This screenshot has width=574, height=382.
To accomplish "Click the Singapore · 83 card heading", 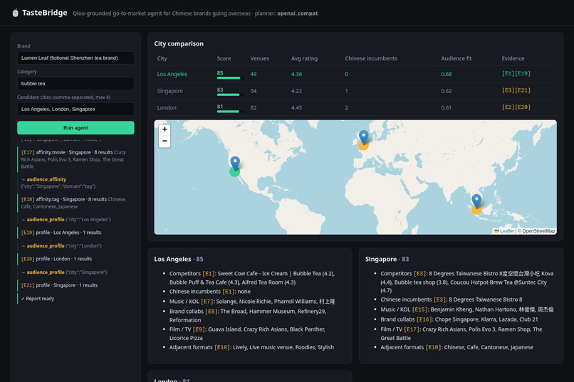I will [387, 259].
